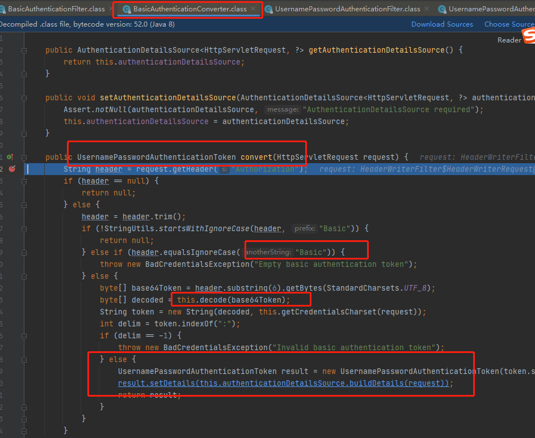Click the convert method name
This screenshot has height=438, width=535.
coord(256,157)
